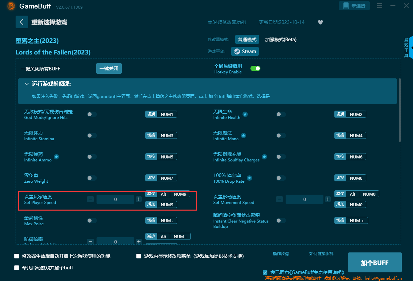Click the star badge beside Infinite Health
413x281 pixels.
point(245,114)
